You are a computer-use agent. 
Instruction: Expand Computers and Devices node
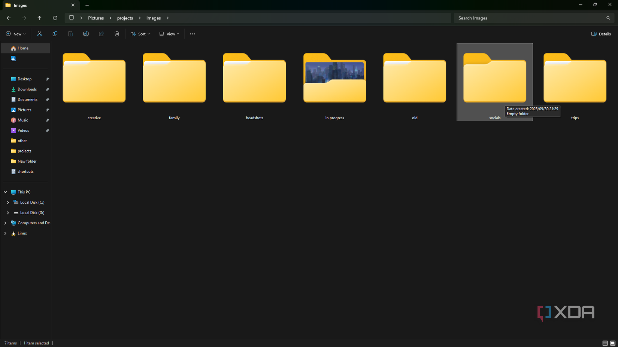click(x=5, y=223)
